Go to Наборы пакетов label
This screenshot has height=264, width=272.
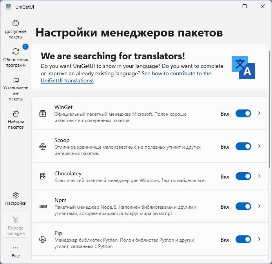tap(16, 124)
